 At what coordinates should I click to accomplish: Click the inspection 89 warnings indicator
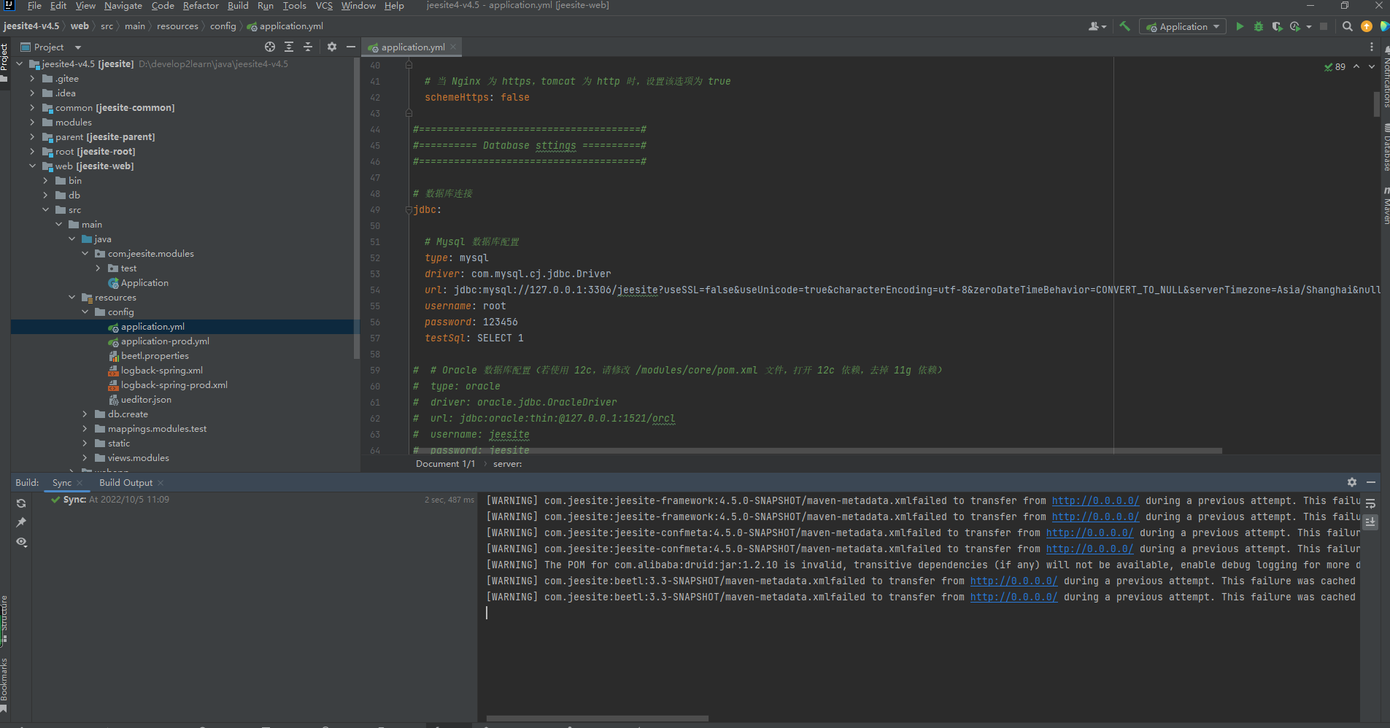(1335, 66)
